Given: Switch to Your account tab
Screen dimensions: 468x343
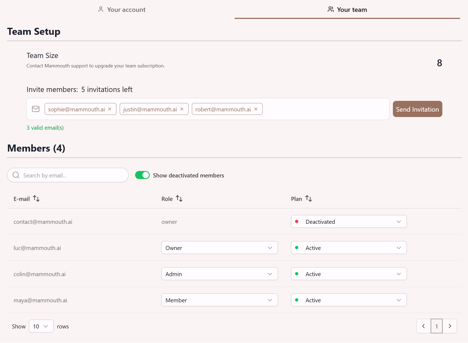Looking at the screenshot, I should click(x=122, y=10).
